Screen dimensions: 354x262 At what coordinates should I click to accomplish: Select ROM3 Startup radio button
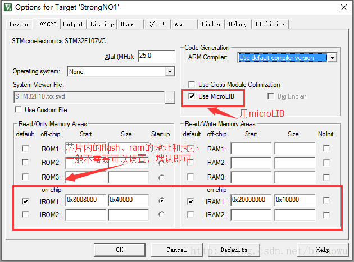click(x=161, y=178)
